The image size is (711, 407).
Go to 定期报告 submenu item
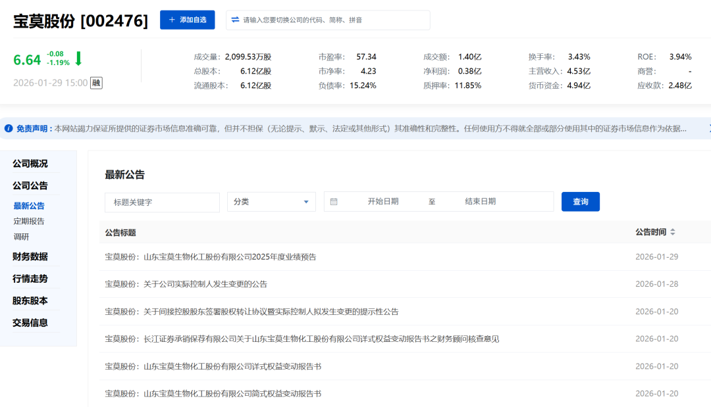29,222
